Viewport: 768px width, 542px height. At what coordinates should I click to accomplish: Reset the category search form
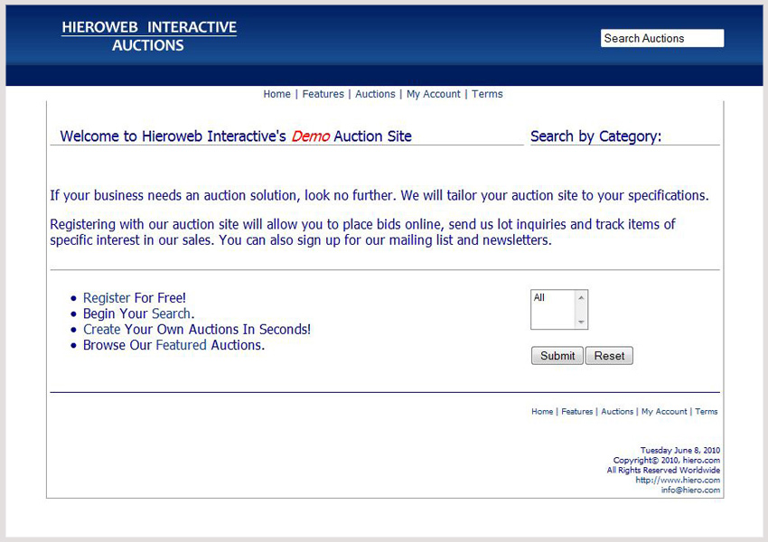point(609,356)
